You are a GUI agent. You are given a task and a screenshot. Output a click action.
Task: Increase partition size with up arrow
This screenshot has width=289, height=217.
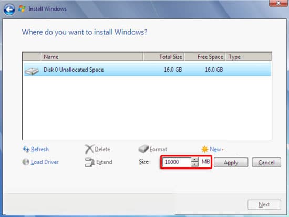point(194,160)
